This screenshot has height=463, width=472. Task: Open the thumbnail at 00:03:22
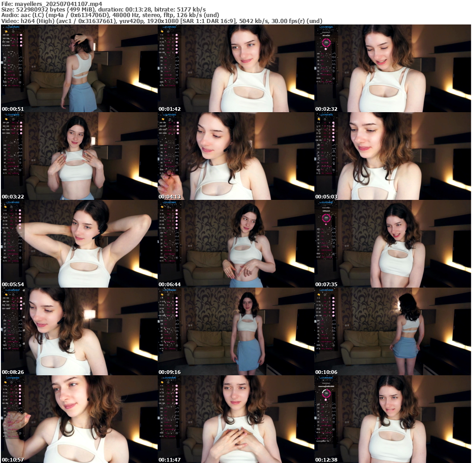click(x=79, y=156)
